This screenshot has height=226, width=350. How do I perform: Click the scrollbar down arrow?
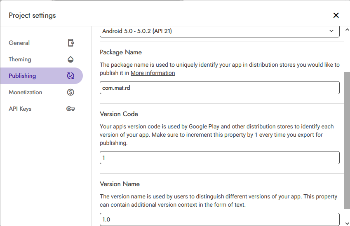[347, 223]
